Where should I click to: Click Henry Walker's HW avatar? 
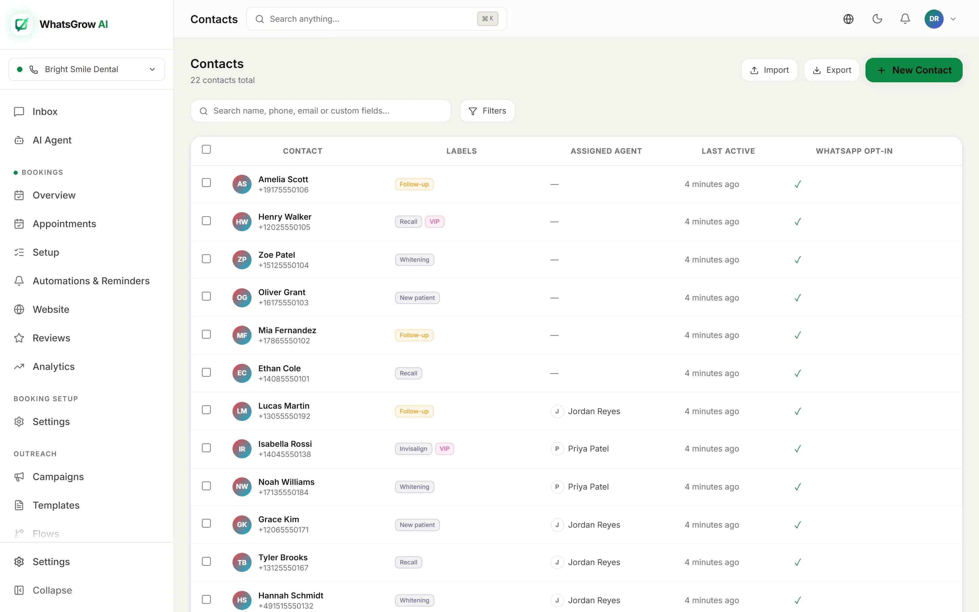(242, 222)
